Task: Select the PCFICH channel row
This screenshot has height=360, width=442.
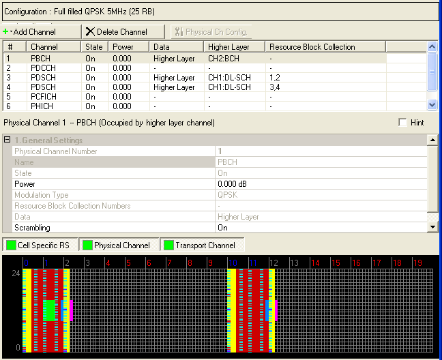Action: tap(44, 97)
